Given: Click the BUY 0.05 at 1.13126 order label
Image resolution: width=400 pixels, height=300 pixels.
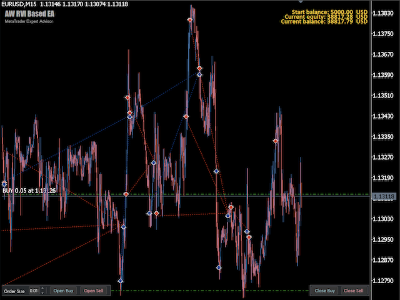Looking at the screenshot, I should [x=29, y=191].
